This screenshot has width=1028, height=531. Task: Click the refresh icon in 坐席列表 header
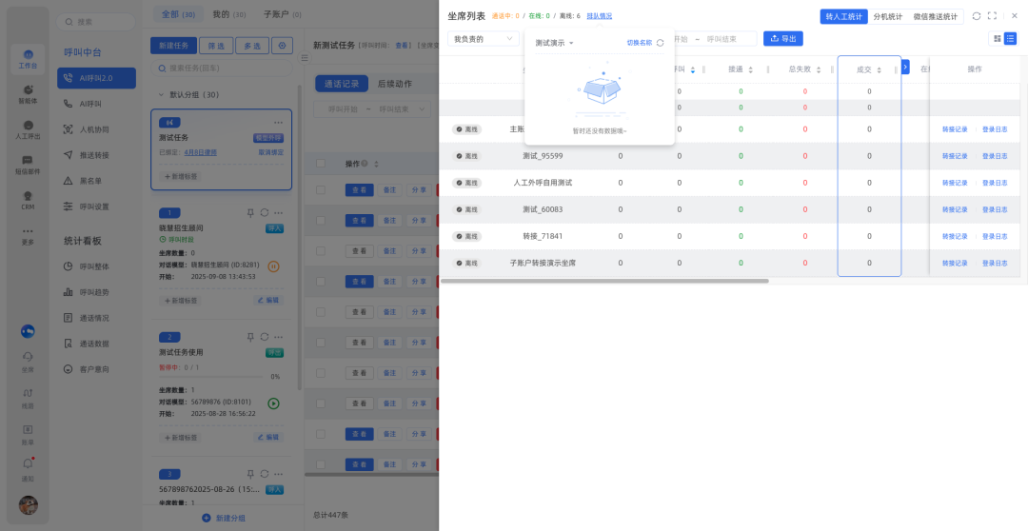[x=976, y=16]
